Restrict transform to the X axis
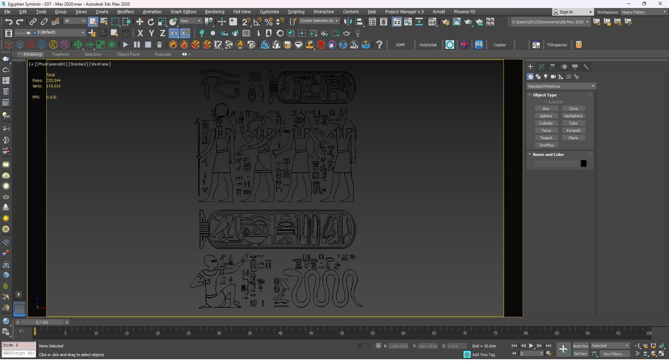Viewport: 669px width, 362px height. pos(140,33)
